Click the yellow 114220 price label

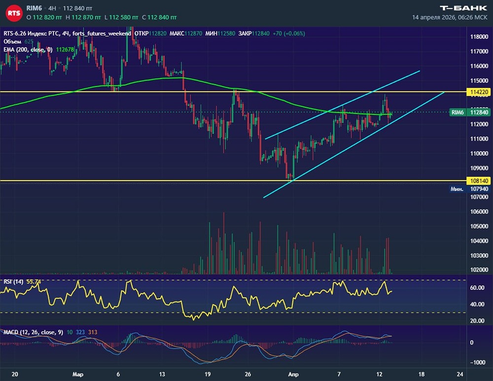coord(479,92)
